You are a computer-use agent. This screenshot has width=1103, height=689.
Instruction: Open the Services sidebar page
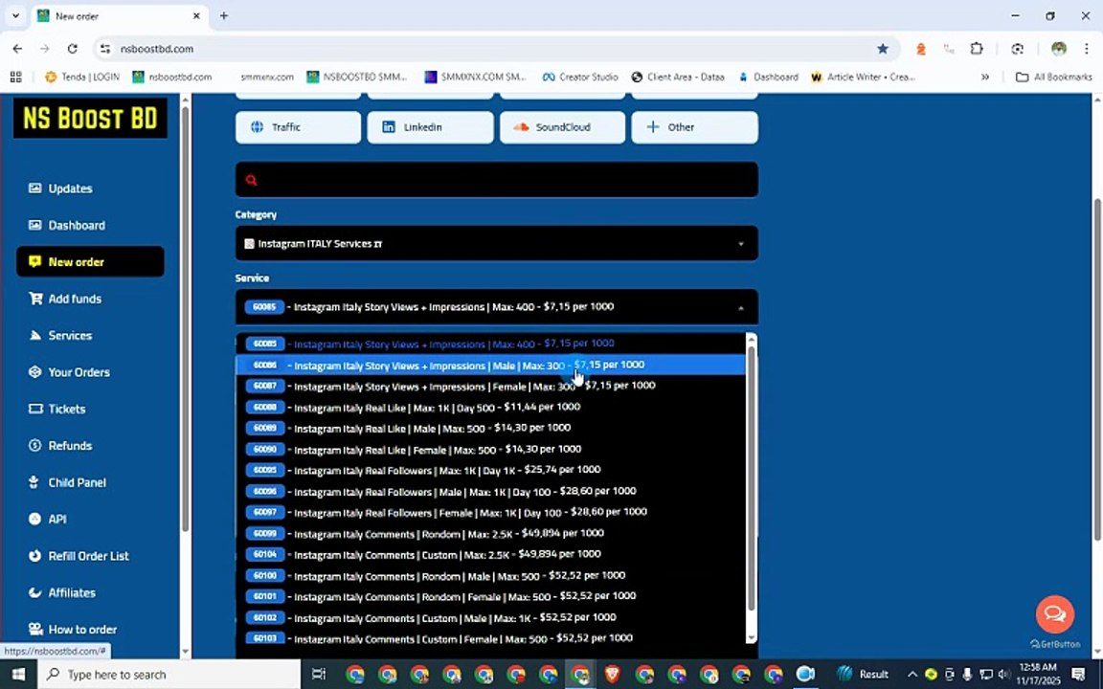click(60, 335)
